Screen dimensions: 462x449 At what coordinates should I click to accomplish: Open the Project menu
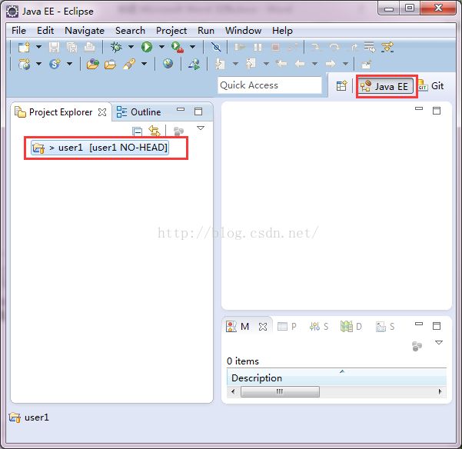pyautogui.click(x=171, y=31)
